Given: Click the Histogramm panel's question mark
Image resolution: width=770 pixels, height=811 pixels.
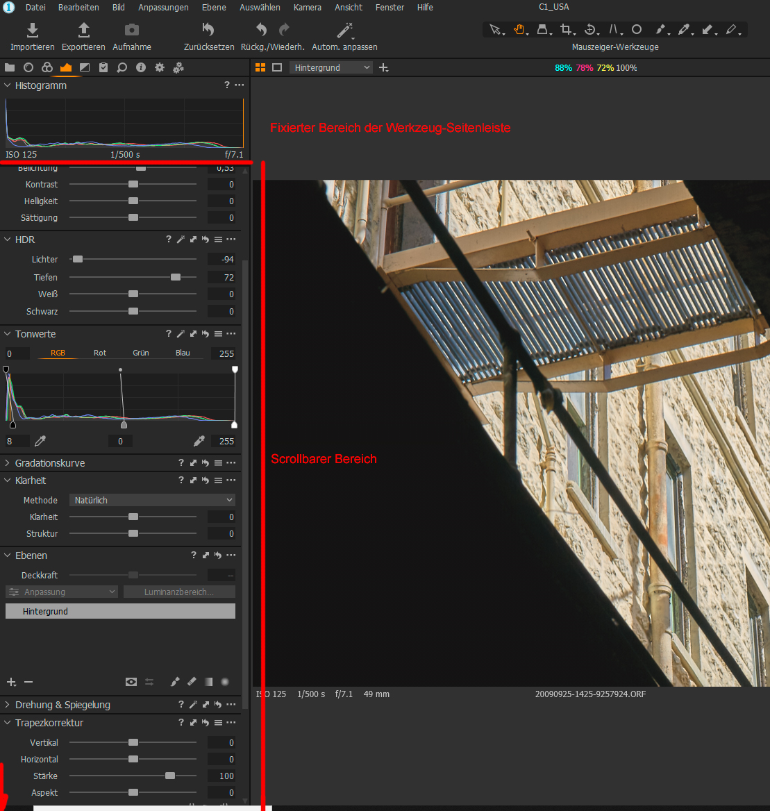Looking at the screenshot, I should pyautogui.click(x=226, y=85).
